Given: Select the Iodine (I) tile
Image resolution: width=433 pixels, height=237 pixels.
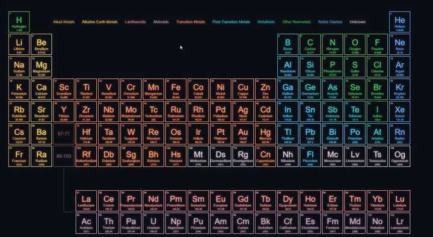Looking at the screenshot, I should [377, 112].
